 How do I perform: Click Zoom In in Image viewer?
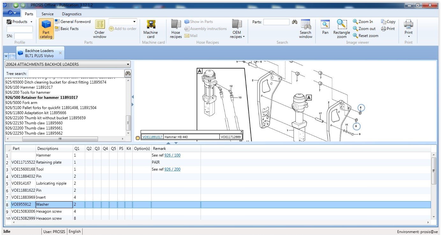click(363, 22)
